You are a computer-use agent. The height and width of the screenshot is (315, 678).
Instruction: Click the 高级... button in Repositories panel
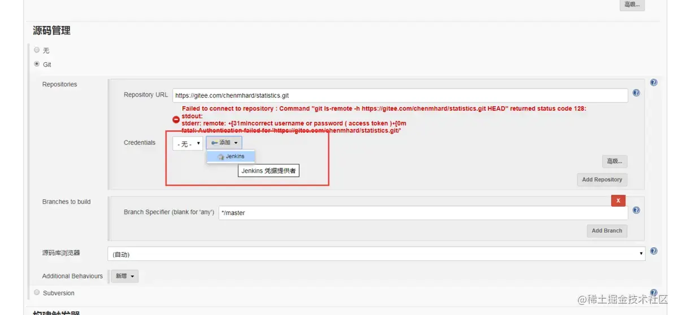click(x=614, y=161)
